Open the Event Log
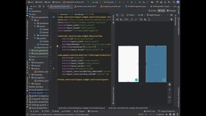Viewport: 206px width, 116px height. pos(149,111)
